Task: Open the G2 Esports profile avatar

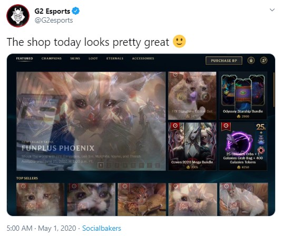Action: point(18,16)
